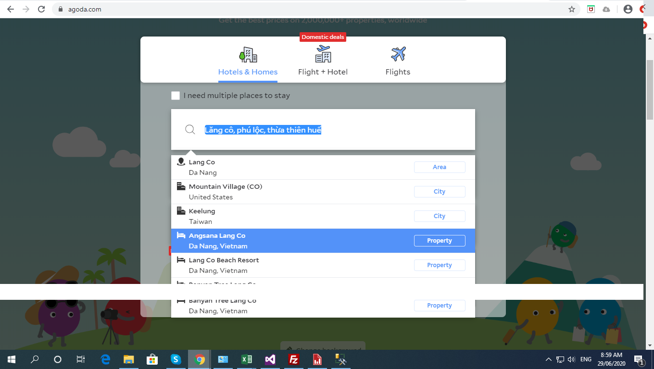Go forward in the browser
Viewport: 654px width, 369px height.
pos(26,9)
